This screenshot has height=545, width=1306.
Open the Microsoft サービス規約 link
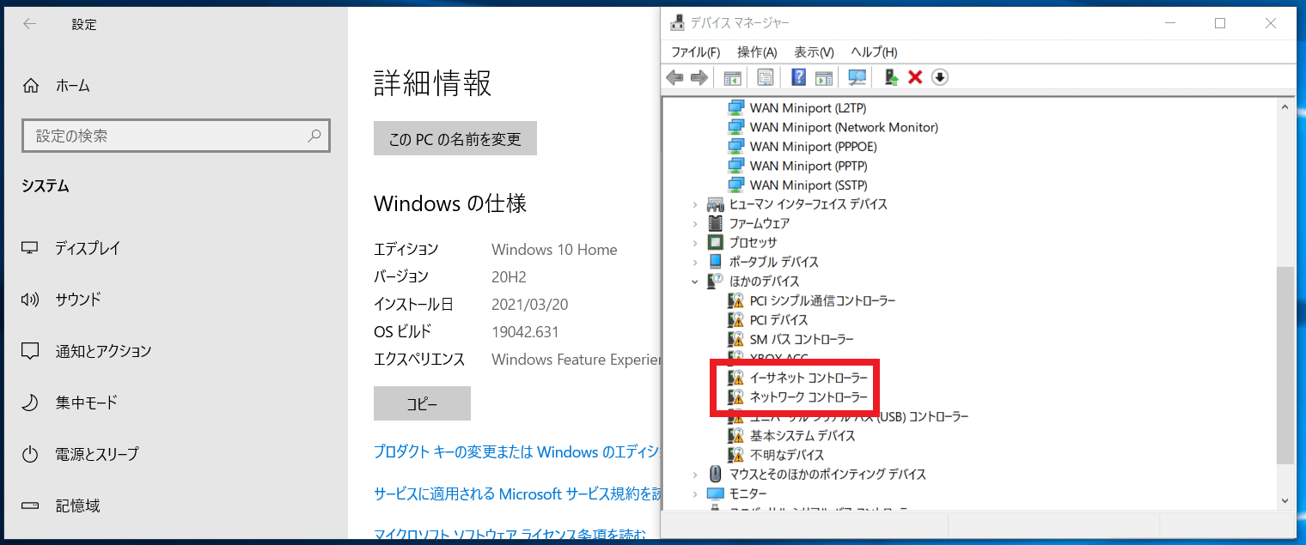[517, 494]
